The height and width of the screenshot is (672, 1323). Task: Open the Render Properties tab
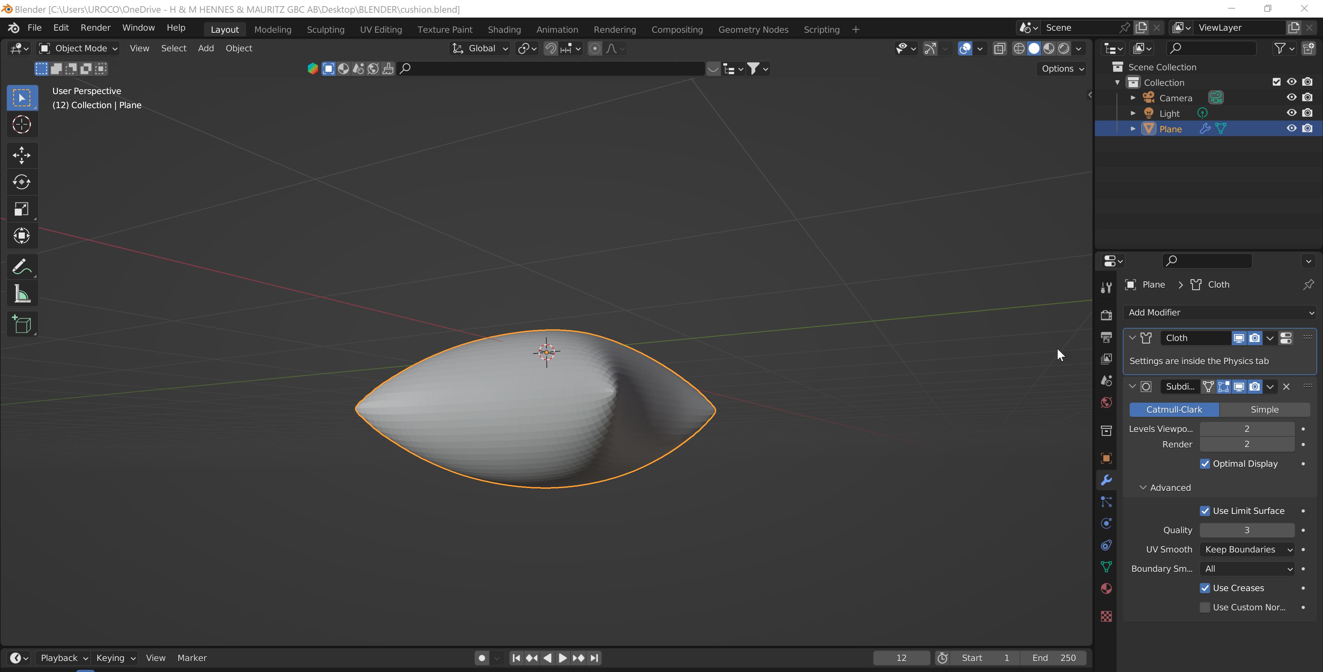[1106, 315]
